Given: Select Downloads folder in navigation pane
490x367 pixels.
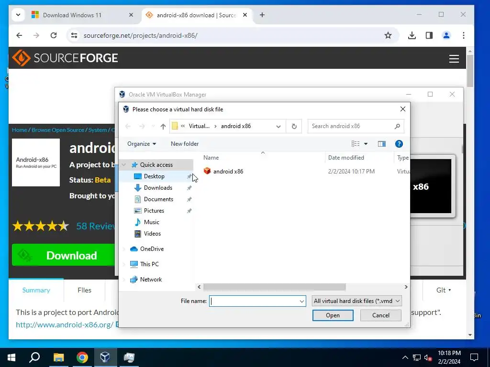Looking at the screenshot, I should point(158,188).
